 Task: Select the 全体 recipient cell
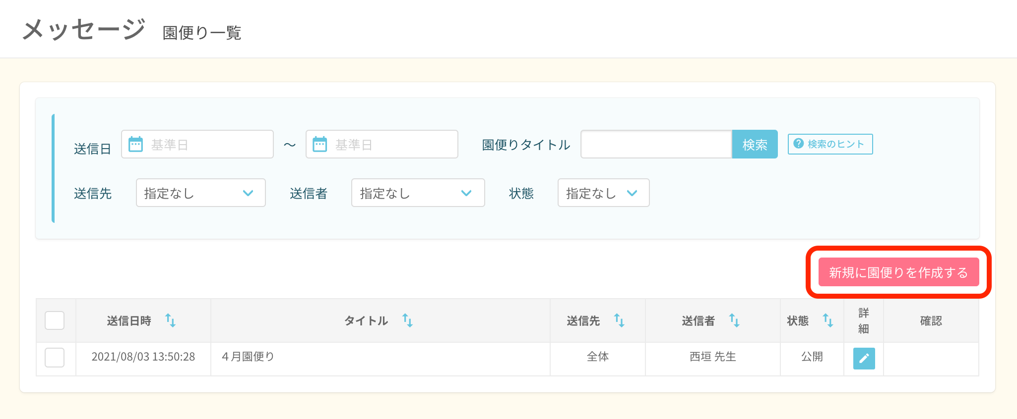pos(598,359)
